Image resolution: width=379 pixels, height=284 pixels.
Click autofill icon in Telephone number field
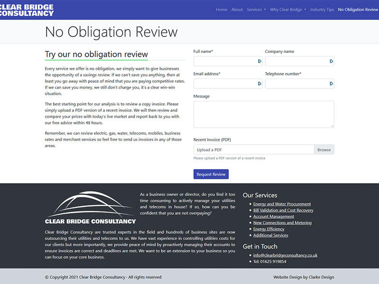point(331,84)
